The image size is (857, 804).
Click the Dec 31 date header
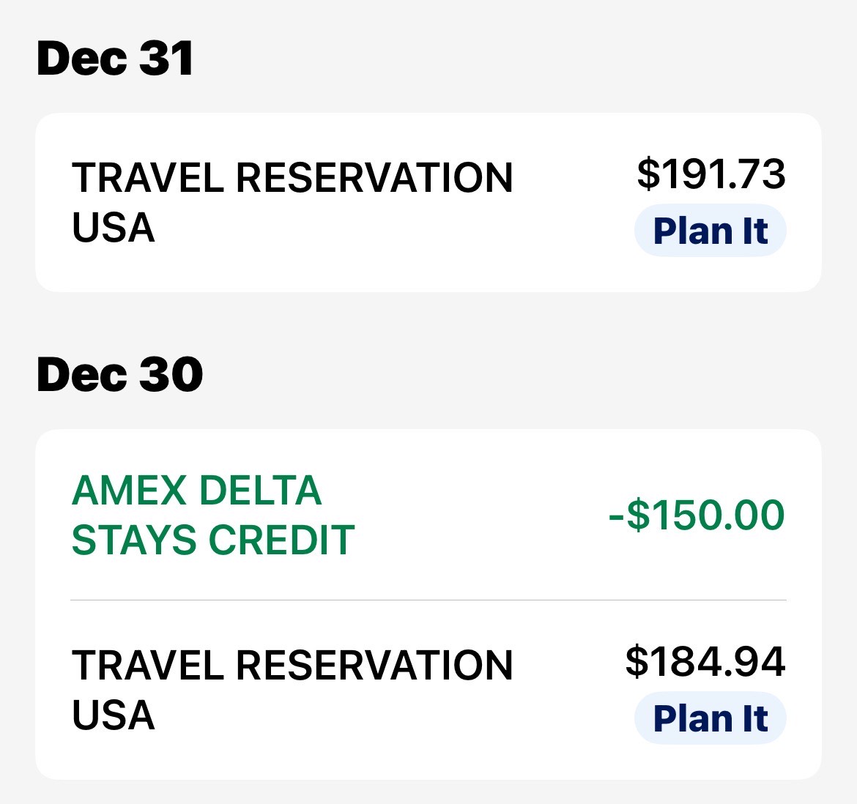(x=115, y=59)
